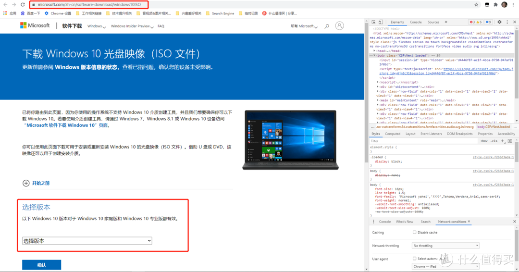Open the account sign-in avatar icon
This screenshot has height=272, width=519.
(339, 26)
